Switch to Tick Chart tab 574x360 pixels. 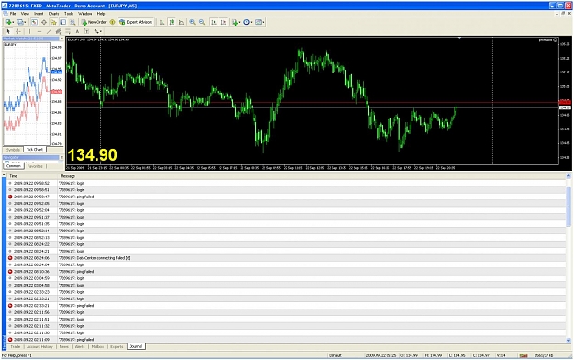click(35, 150)
